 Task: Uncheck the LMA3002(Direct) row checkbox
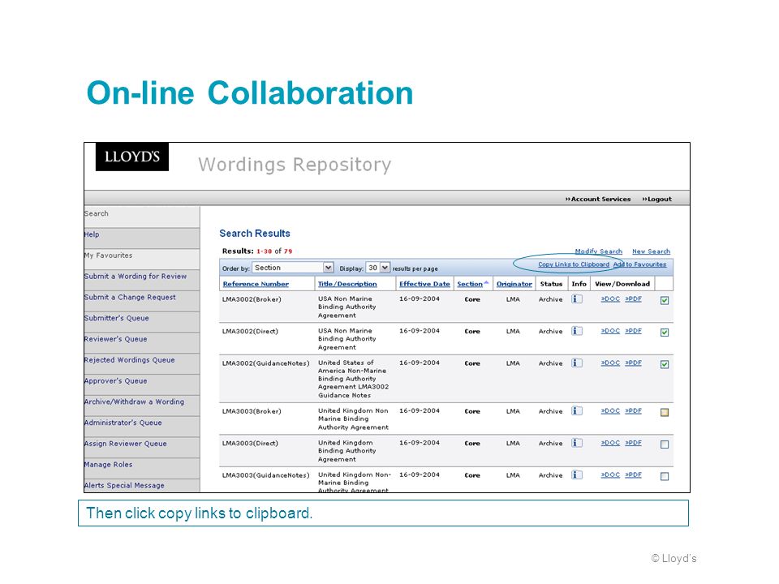pyautogui.click(x=665, y=333)
